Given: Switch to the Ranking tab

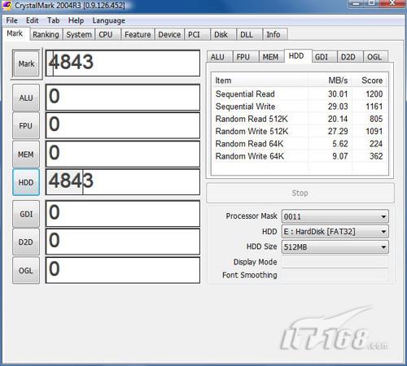Looking at the screenshot, I should (46, 34).
